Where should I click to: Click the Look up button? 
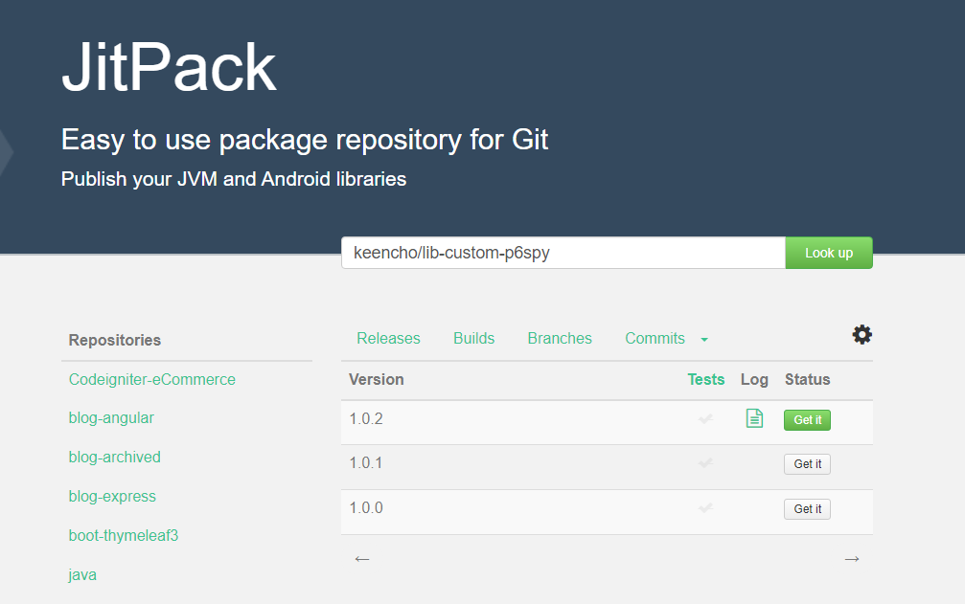828,253
